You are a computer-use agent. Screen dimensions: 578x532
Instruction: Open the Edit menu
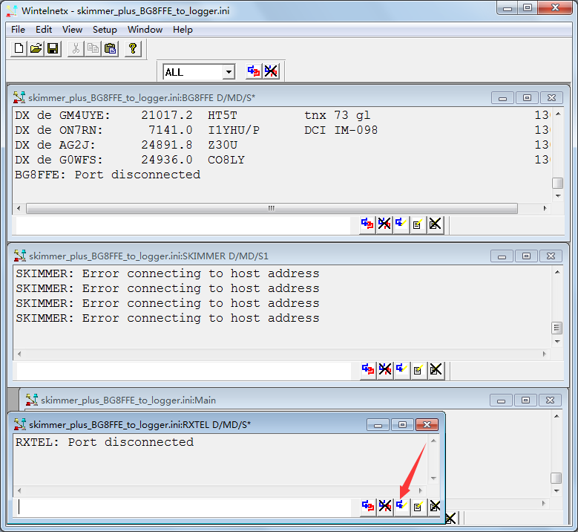coord(44,30)
